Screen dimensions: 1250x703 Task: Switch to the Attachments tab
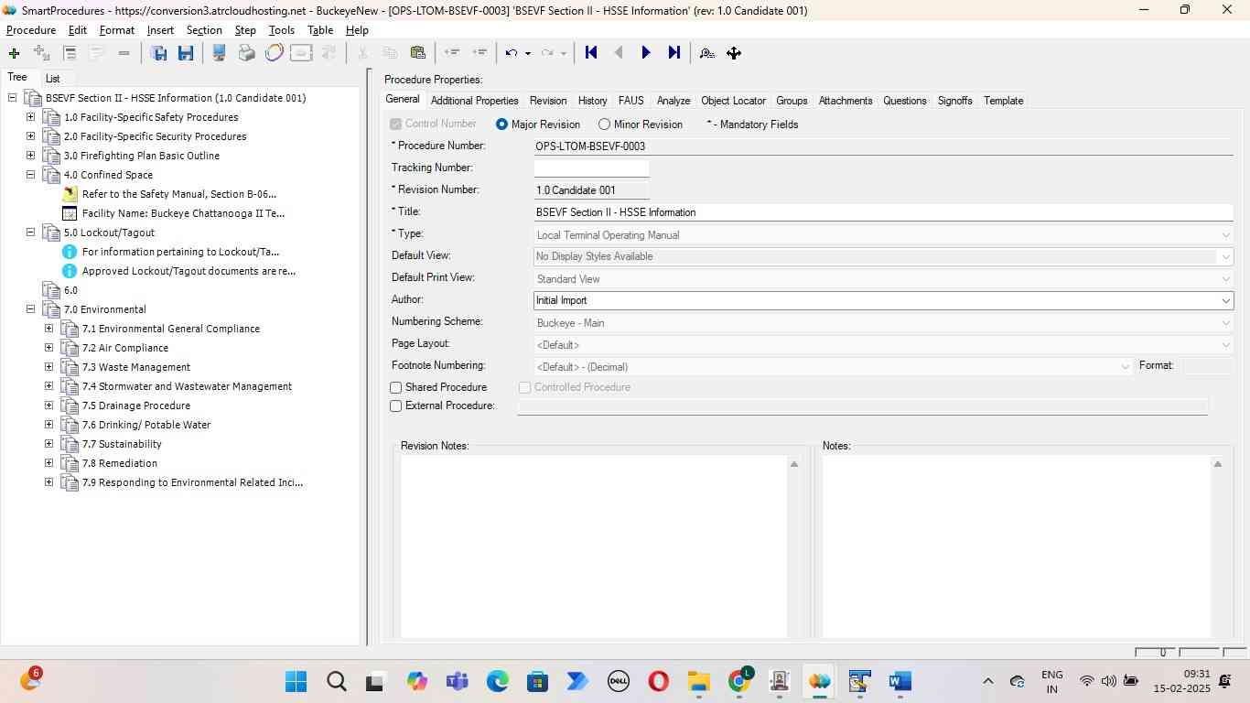click(845, 101)
